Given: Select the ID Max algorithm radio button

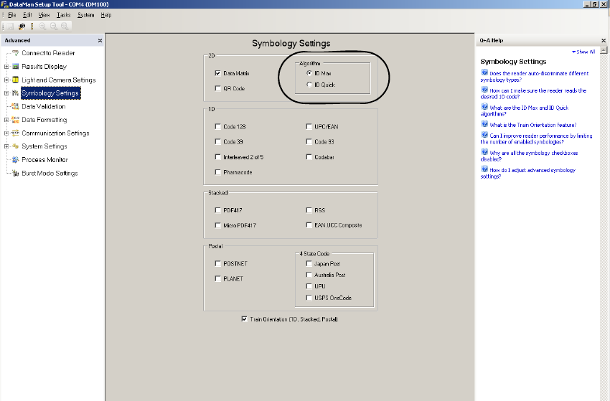Looking at the screenshot, I should pyautogui.click(x=309, y=73).
